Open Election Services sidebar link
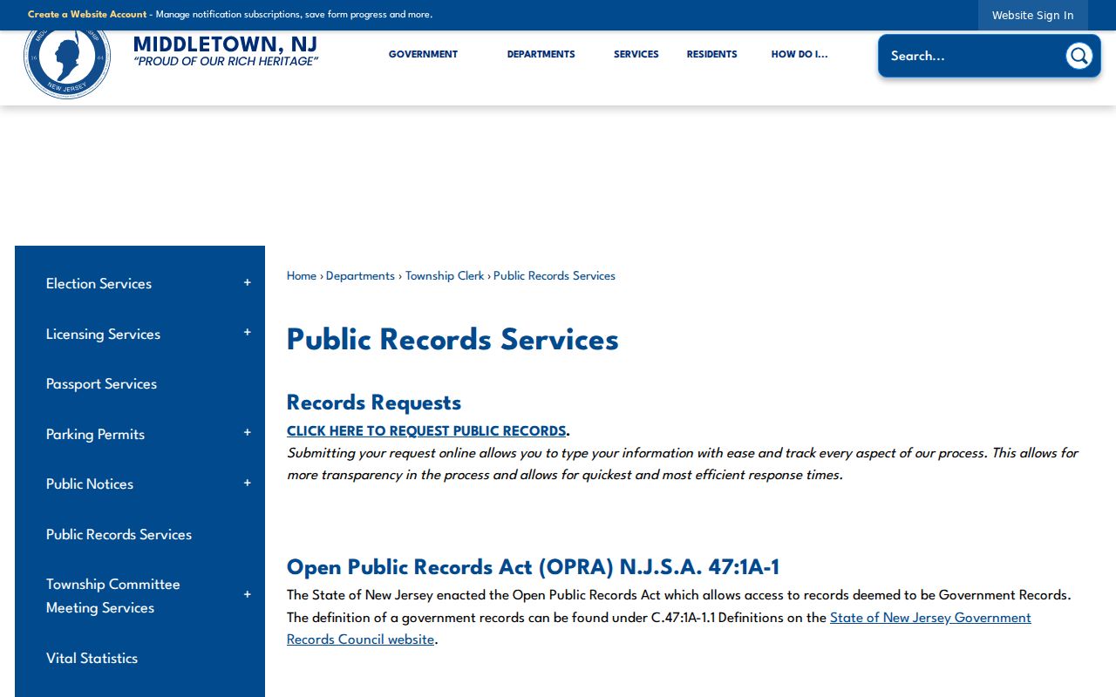Screen dimensions: 1116x697 tap(99, 284)
